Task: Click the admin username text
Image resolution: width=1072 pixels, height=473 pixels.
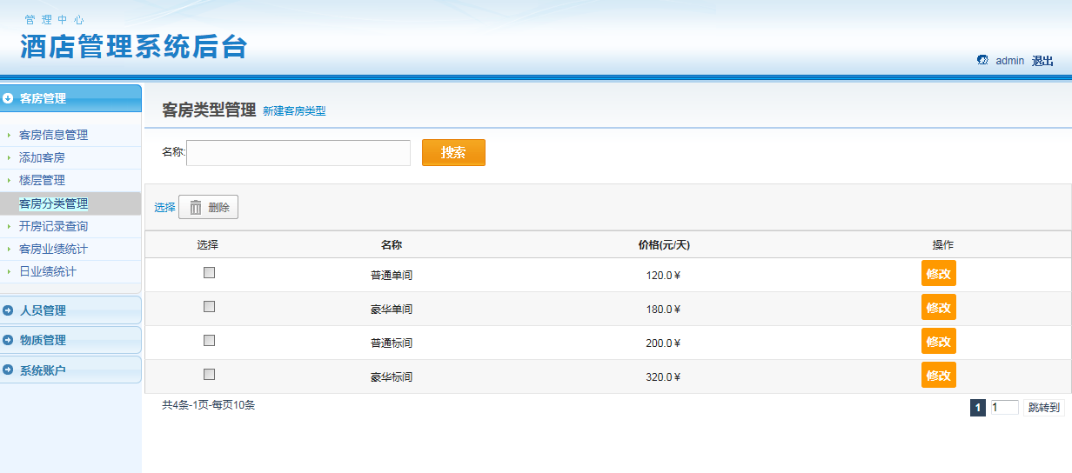Action: pos(1010,61)
